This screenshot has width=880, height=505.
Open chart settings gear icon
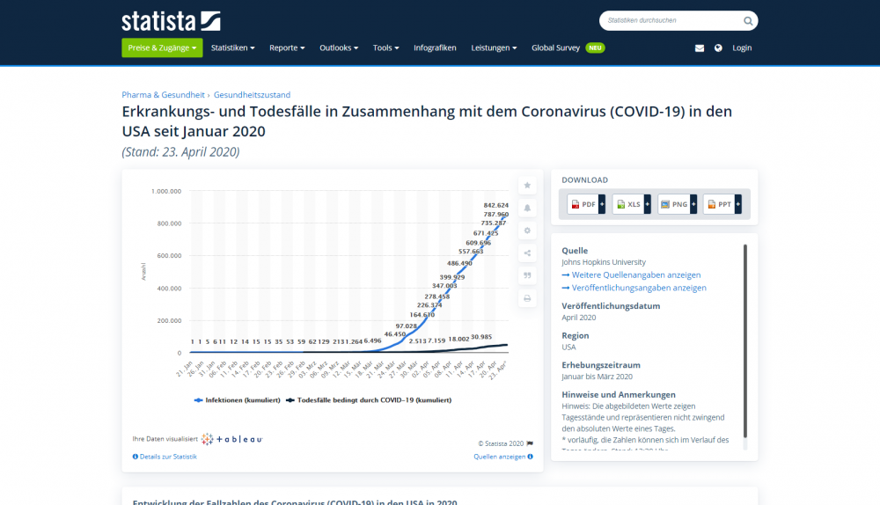tap(527, 231)
